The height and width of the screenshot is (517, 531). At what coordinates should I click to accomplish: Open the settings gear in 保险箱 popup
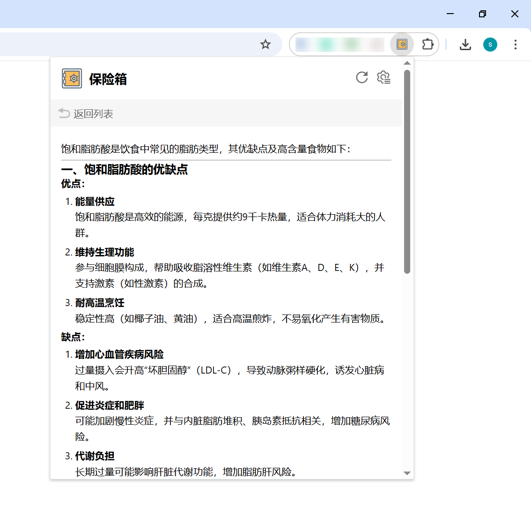[x=383, y=78]
